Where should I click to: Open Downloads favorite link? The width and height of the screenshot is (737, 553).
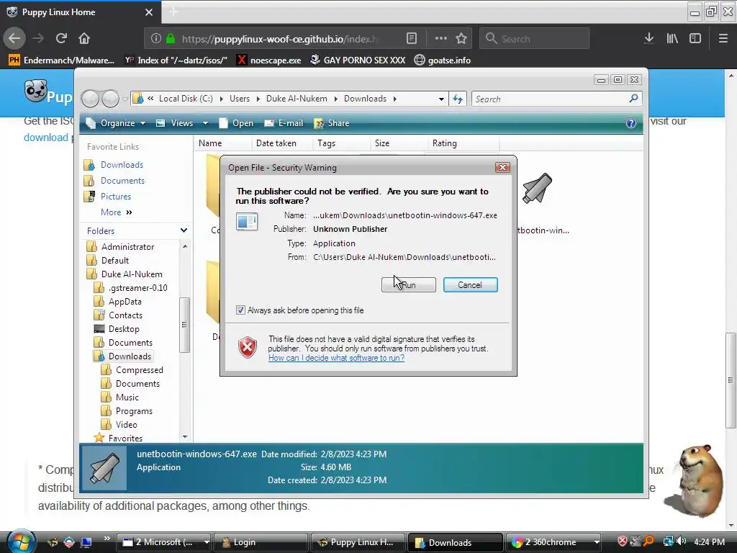(x=122, y=165)
